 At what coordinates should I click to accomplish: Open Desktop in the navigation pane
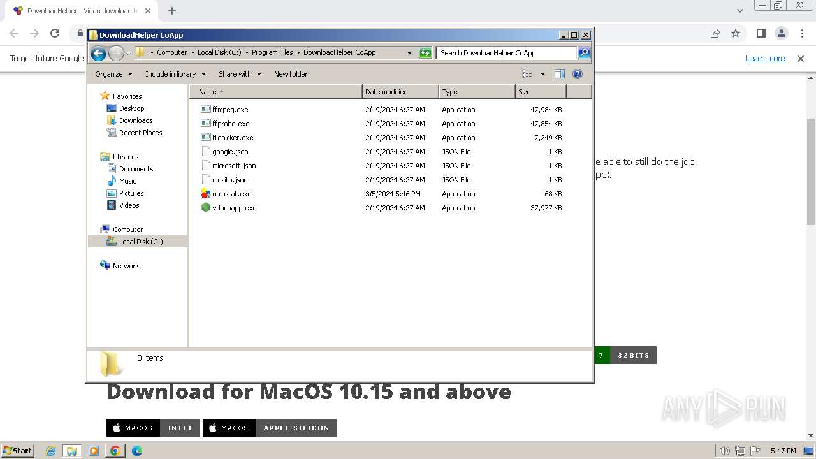131,108
